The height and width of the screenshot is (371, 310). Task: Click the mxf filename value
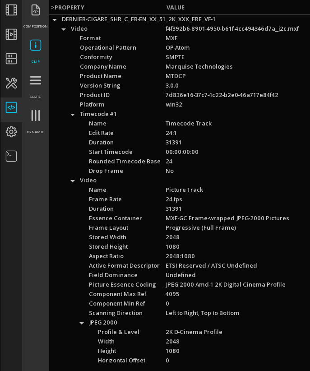click(x=232, y=29)
